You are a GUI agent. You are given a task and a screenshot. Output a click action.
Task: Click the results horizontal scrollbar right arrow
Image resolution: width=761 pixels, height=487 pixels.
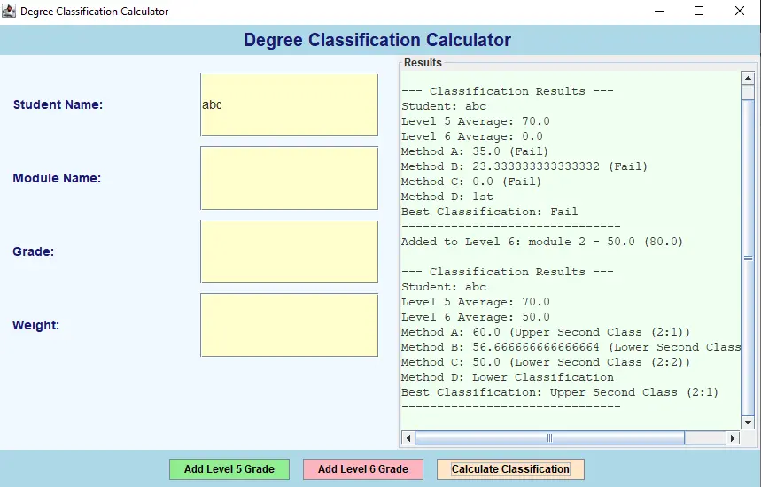[x=733, y=438]
